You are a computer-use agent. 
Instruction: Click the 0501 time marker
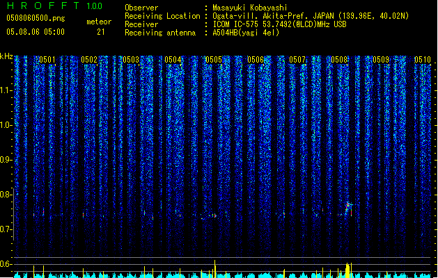[x=47, y=59]
